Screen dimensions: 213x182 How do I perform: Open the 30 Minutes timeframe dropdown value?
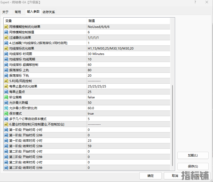[x=129, y=54]
